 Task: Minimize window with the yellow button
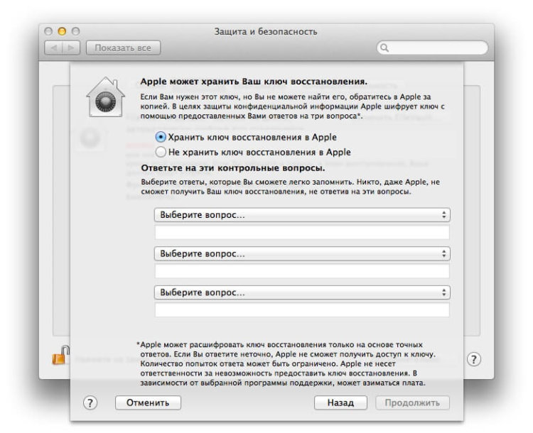pyautogui.click(x=62, y=31)
